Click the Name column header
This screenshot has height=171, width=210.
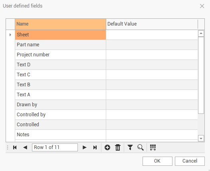tap(60, 24)
